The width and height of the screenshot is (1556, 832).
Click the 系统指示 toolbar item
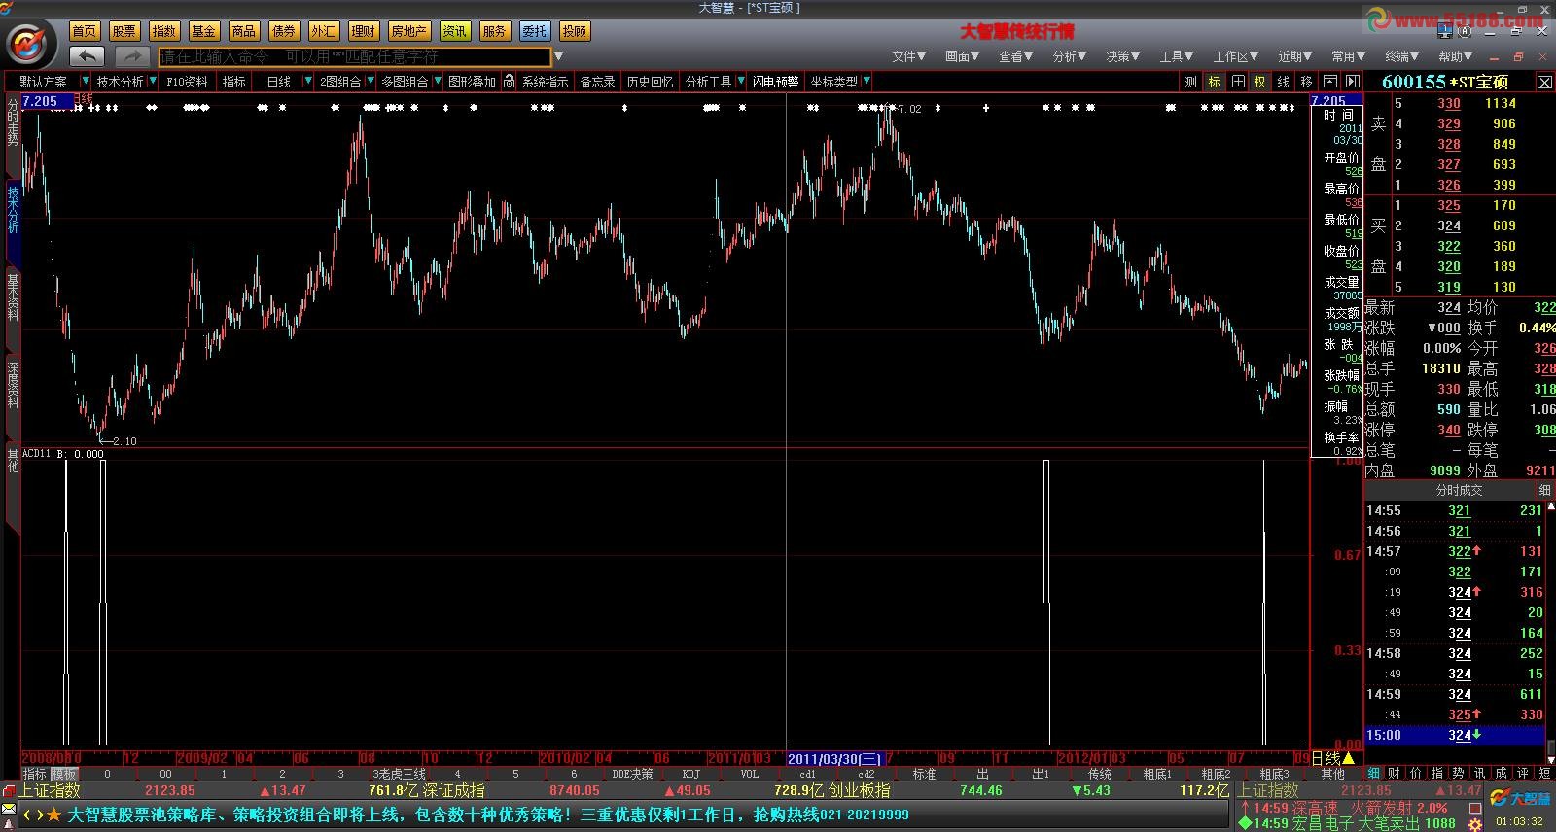click(x=545, y=82)
